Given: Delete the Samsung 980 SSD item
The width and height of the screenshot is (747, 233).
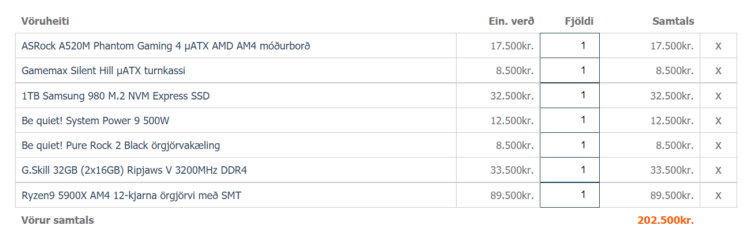Looking at the screenshot, I should pos(718,96).
